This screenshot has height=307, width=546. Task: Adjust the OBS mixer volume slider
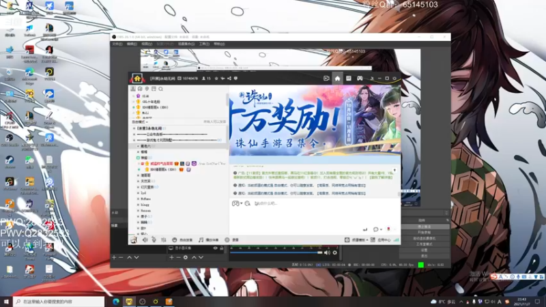coord(276,252)
